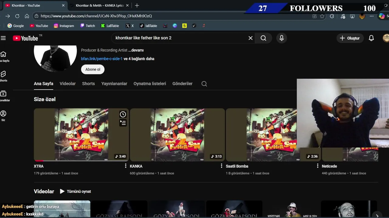
Task: Open Copilot icon in browser toolbar
Action: pos(382,16)
